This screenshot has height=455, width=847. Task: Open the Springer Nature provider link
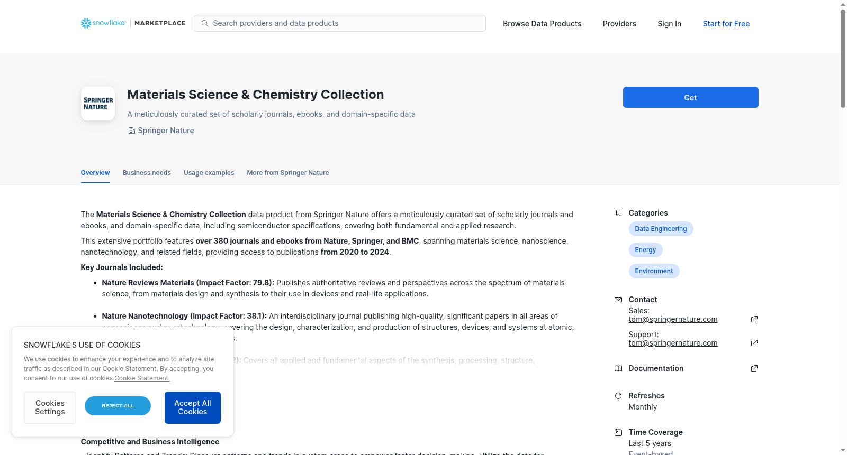coord(166,131)
